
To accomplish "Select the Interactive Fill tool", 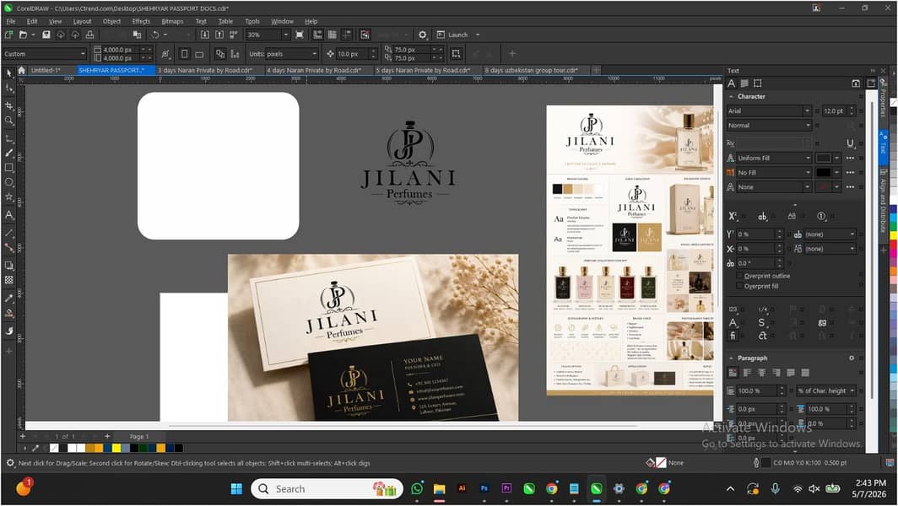I will 8,313.
